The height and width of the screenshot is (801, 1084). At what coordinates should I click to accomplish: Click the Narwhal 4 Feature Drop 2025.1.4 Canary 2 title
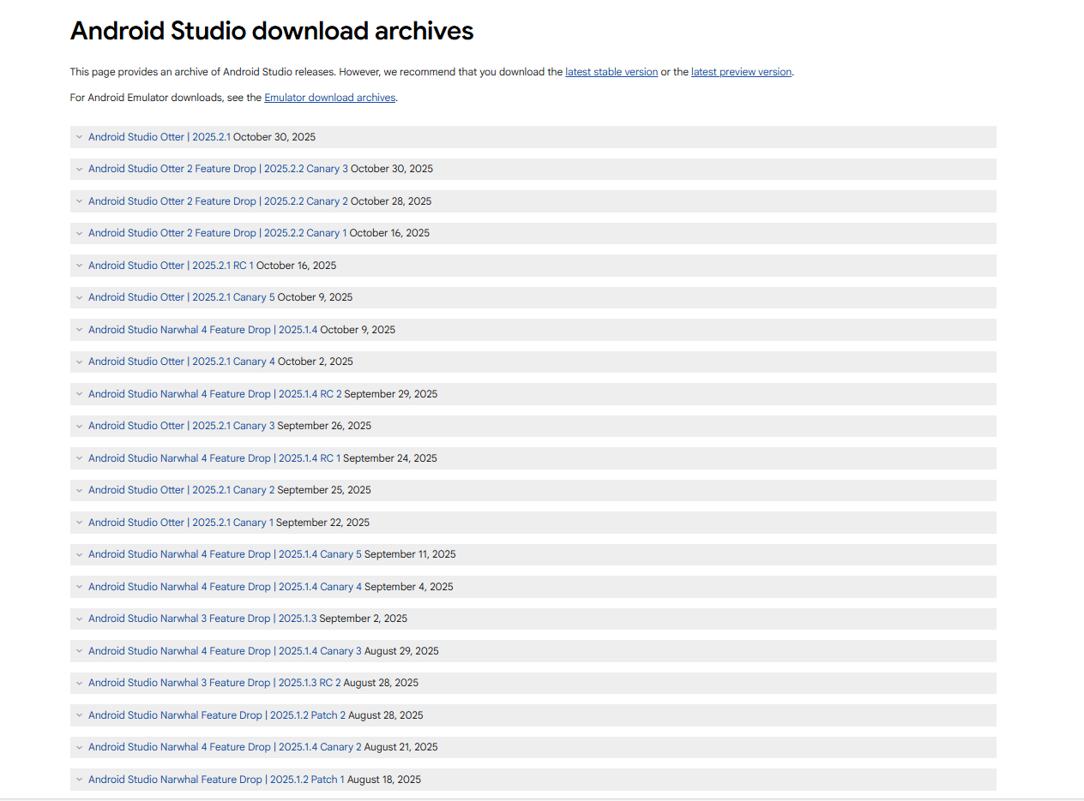pyautogui.click(x=225, y=747)
